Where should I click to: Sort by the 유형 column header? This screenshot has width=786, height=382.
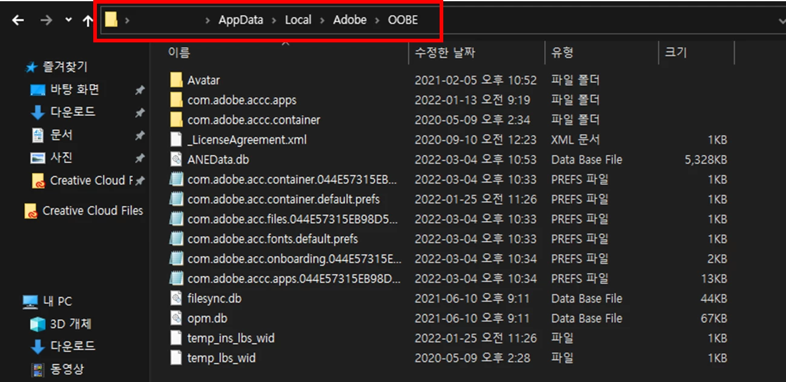[562, 53]
